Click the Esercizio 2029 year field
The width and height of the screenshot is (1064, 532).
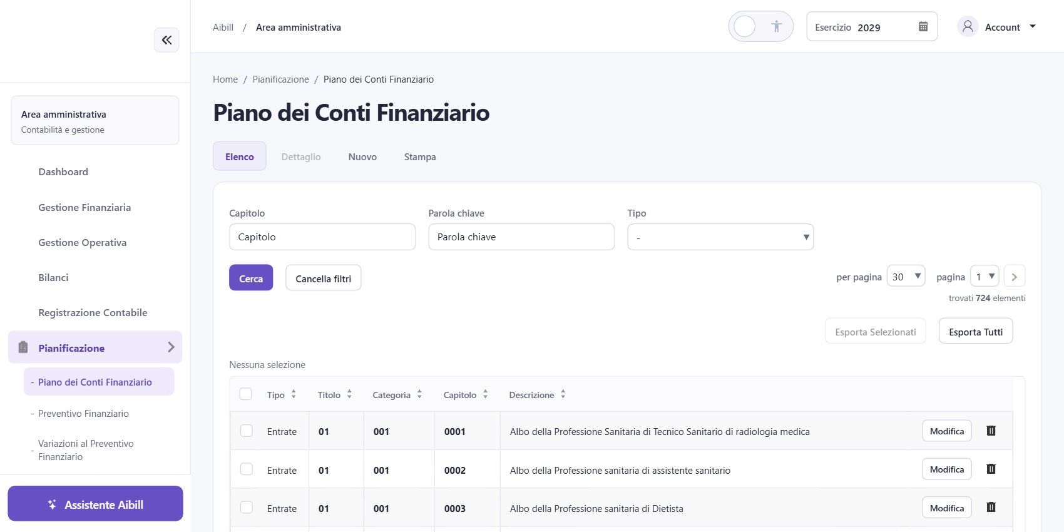[x=872, y=27]
